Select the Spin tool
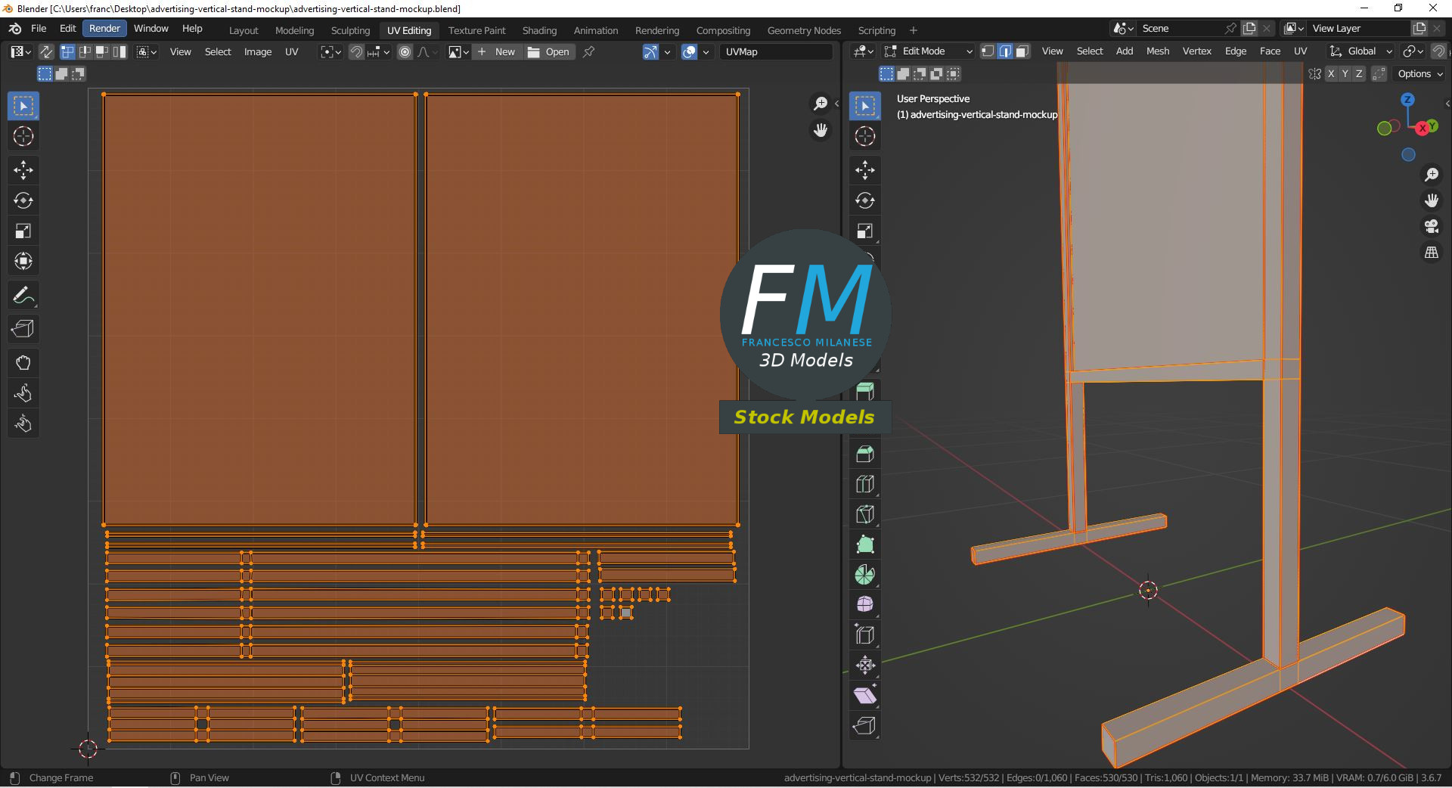This screenshot has height=788, width=1452. click(x=865, y=575)
